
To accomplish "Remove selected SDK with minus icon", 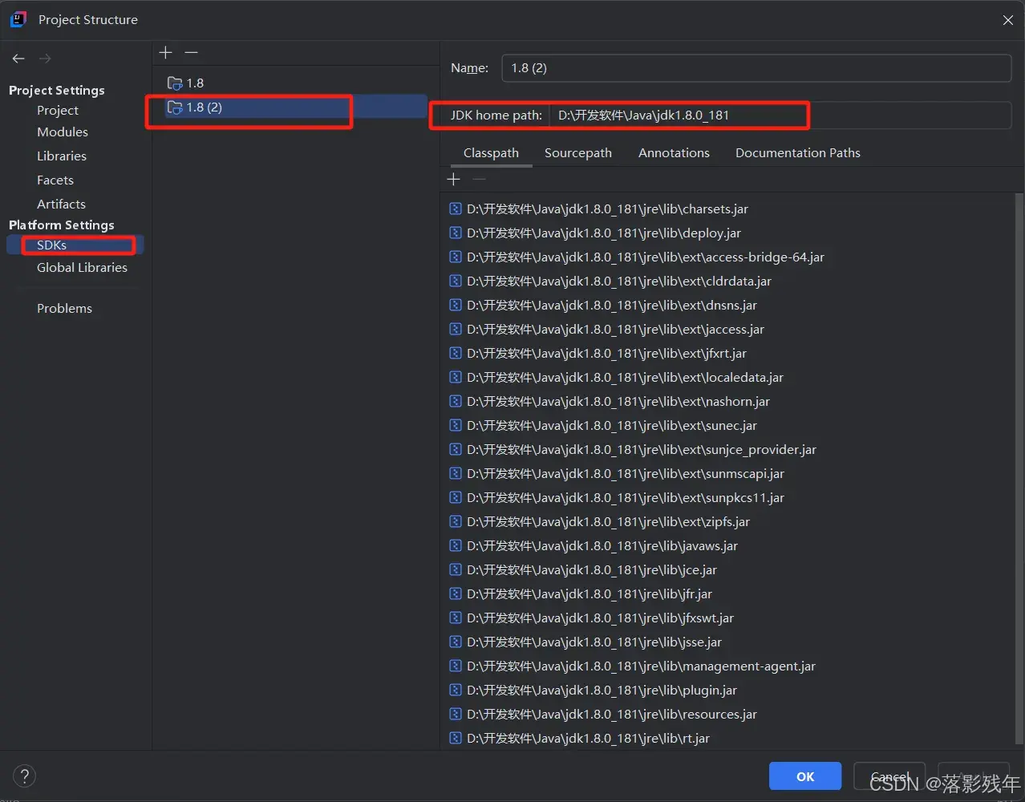I will (191, 52).
